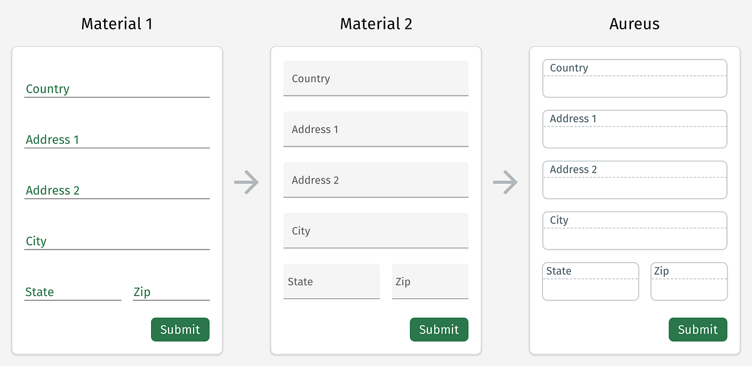Click the arrow between Material 2 and Aureus
752x366 pixels.
click(x=505, y=183)
